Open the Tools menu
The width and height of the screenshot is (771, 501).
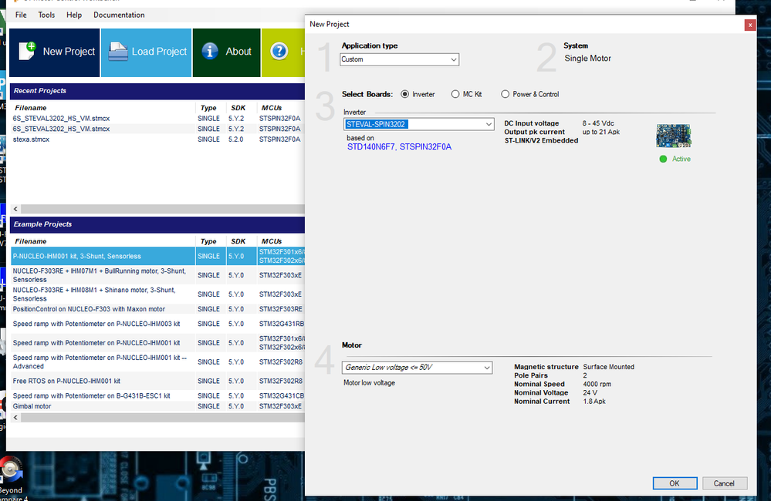[47, 15]
